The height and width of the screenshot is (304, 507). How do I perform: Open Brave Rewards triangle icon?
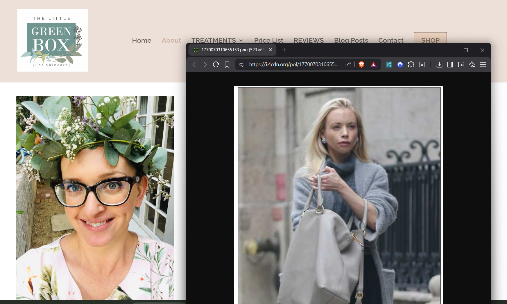[x=374, y=64]
